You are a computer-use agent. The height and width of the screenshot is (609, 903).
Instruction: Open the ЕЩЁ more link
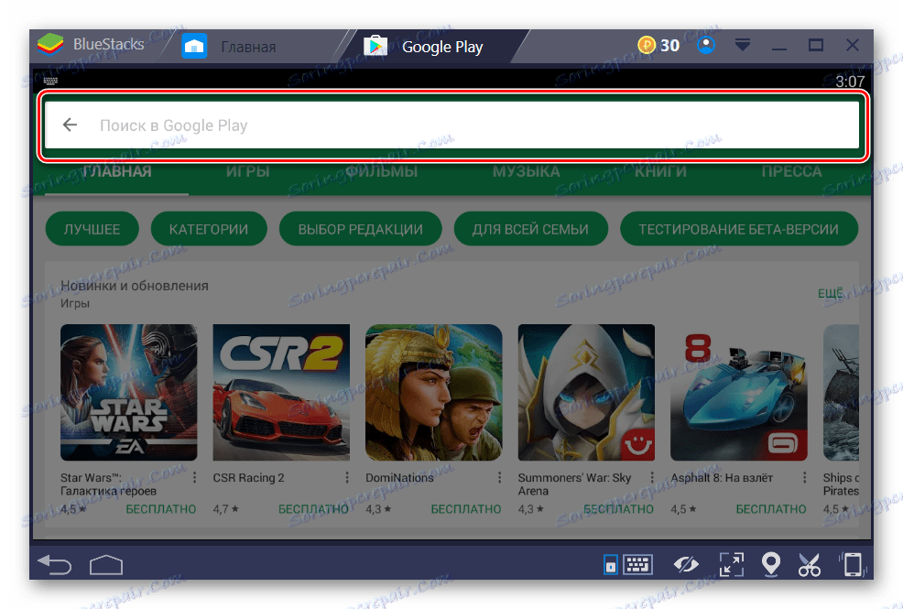[831, 294]
